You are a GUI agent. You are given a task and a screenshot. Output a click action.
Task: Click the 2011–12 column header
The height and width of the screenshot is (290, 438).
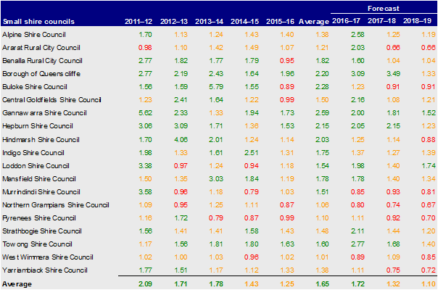(139, 22)
